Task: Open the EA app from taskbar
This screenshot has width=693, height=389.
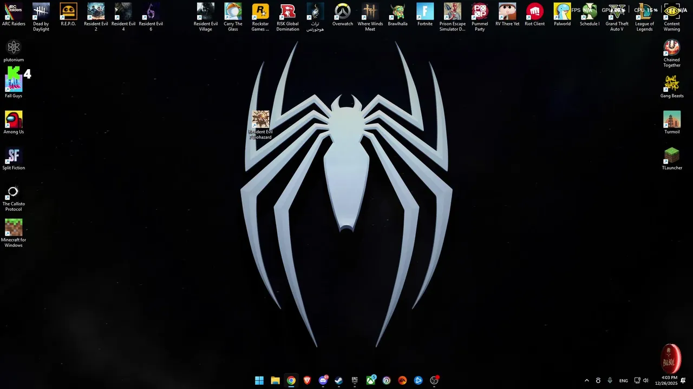Action: tap(402, 380)
